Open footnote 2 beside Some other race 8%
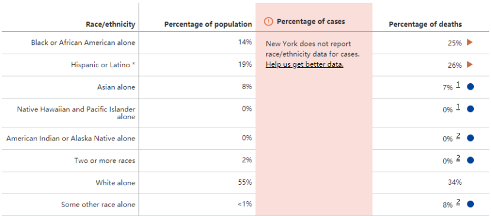491x216 pixels. [x=458, y=202]
